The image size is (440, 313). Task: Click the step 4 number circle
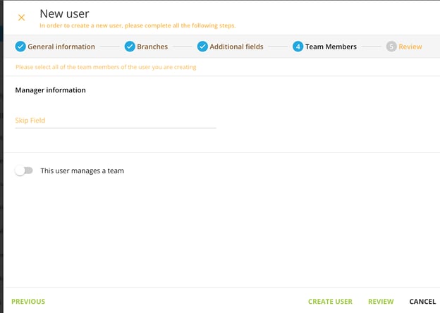pyautogui.click(x=298, y=47)
